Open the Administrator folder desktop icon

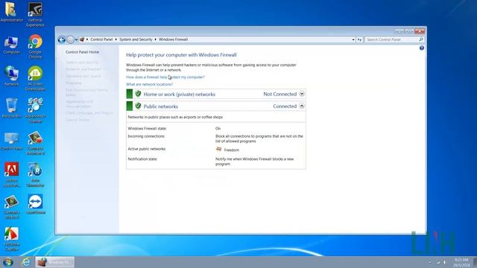pyautogui.click(x=12, y=12)
